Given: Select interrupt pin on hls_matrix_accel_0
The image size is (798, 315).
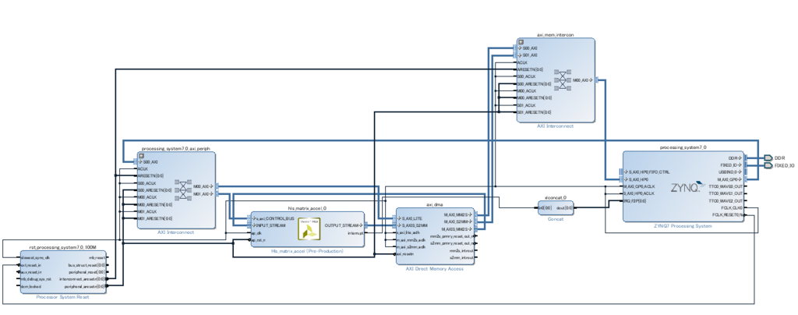Looking at the screenshot, I should [355, 233].
